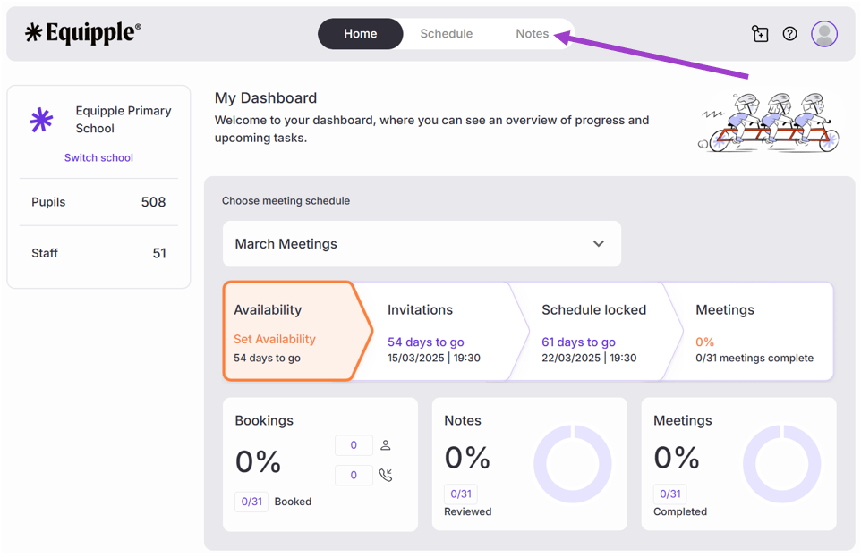
Task: Click the purple school asterisk icon
Action: click(42, 120)
